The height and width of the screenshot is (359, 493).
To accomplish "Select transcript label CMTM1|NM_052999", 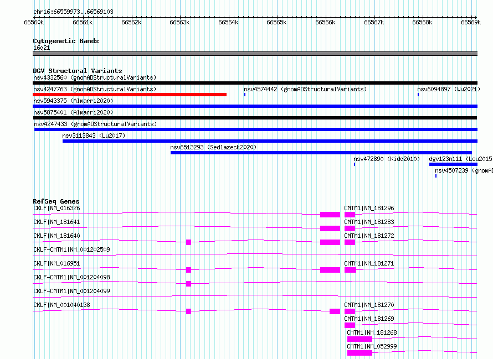I will point(372,346).
